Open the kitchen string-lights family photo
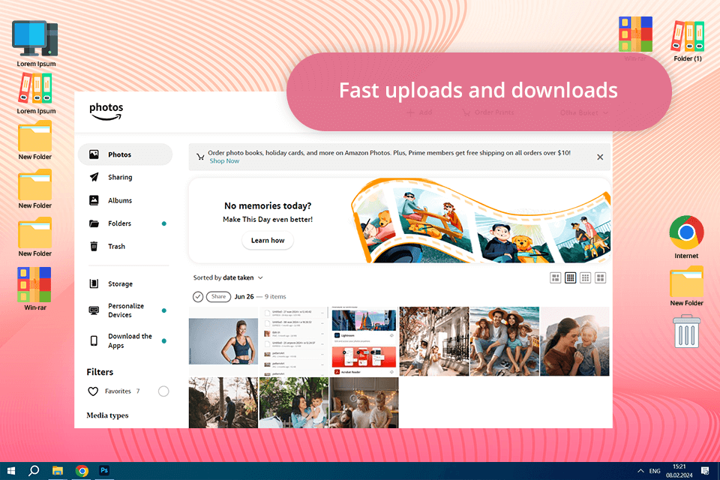The image size is (720, 480). point(364,403)
